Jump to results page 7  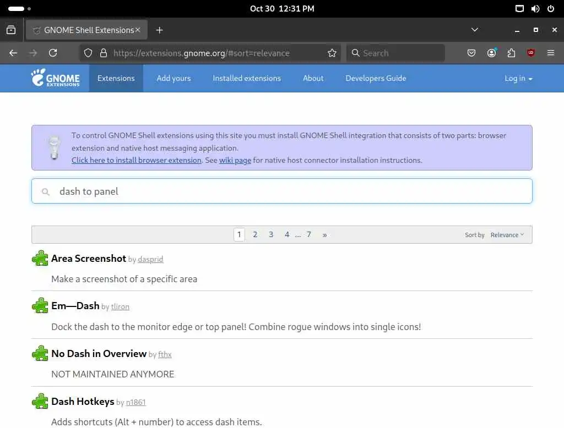coord(308,235)
